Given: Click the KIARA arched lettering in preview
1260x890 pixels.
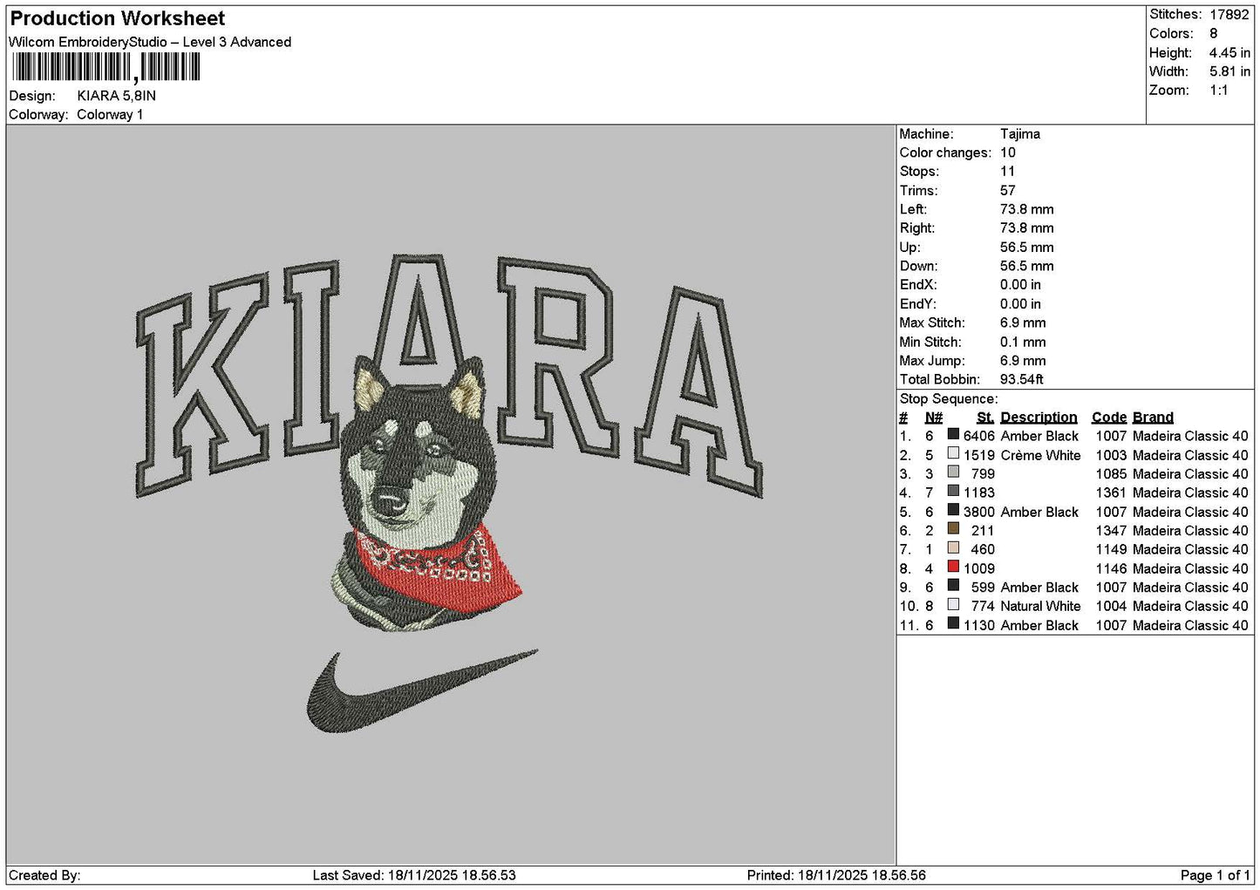Looking at the screenshot, I should (449, 375).
